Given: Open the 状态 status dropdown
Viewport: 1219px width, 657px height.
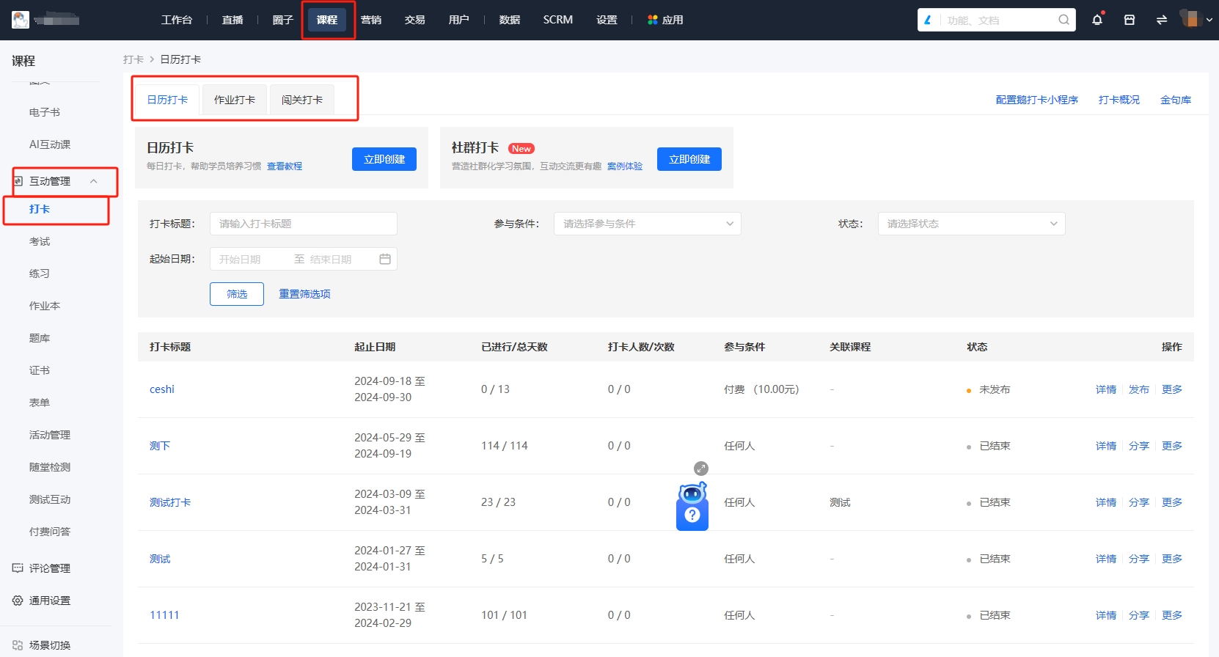Looking at the screenshot, I should 971,224.
